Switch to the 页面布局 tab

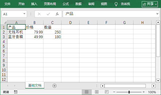50,4
